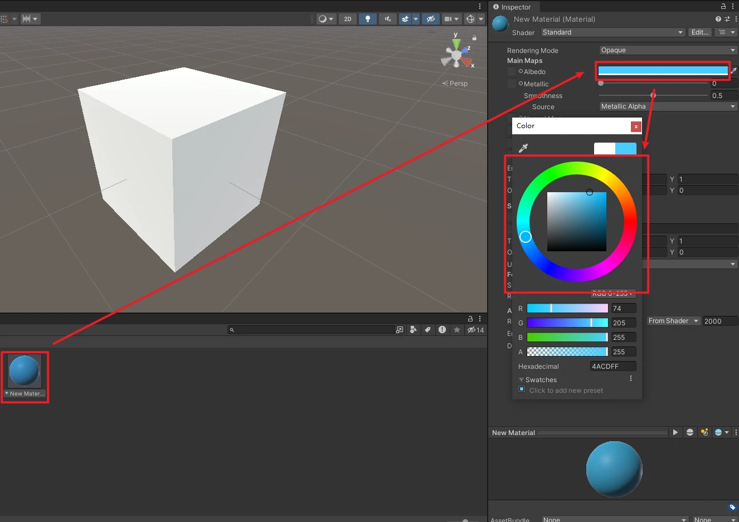Toggle 2D view mode in scene

pos(348,19)
